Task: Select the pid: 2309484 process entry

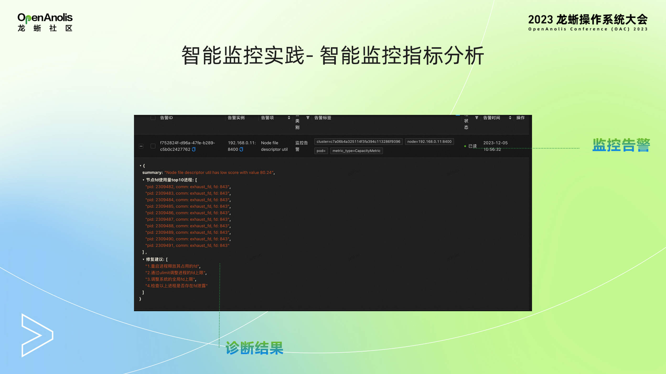Action: click(x=187, y=200)
